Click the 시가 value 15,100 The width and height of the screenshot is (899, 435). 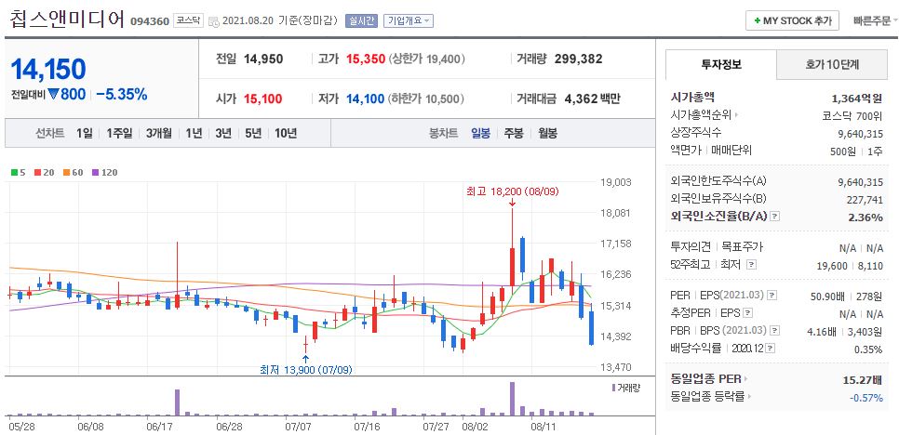262,99
